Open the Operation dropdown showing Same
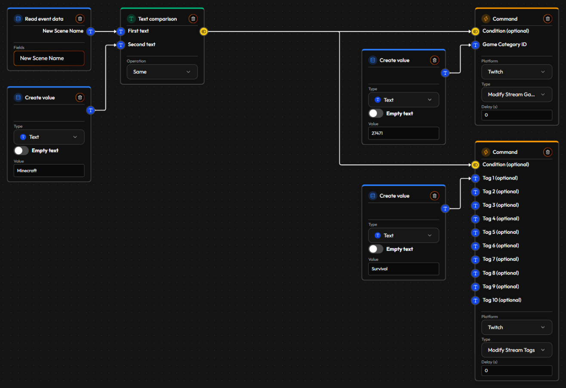 click(162, 72)
